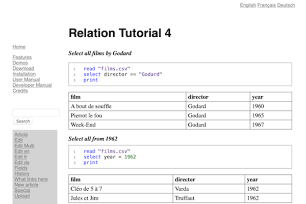Create a New article
This screenshot has width=306, height=204.
coord(26,185)
